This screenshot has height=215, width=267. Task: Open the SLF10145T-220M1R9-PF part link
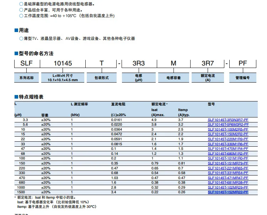pyautogui.click(x=228, y=139)
